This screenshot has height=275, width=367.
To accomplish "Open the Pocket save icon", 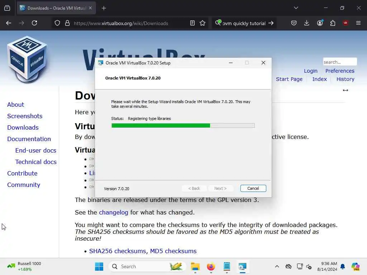I will pyautogui.click(x=294, y=23).
